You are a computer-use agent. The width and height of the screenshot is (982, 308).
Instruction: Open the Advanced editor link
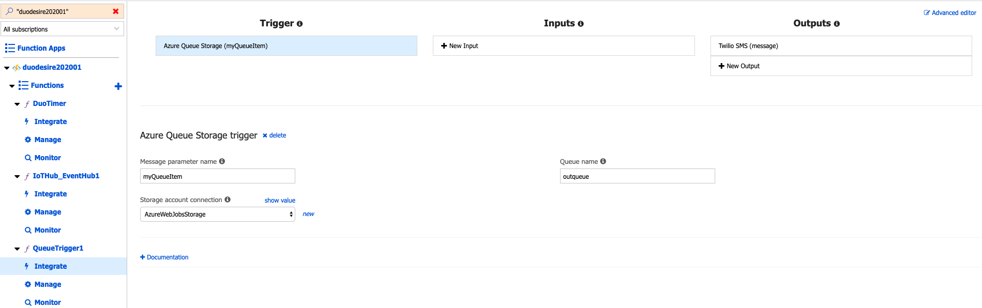tap(950, 13)
